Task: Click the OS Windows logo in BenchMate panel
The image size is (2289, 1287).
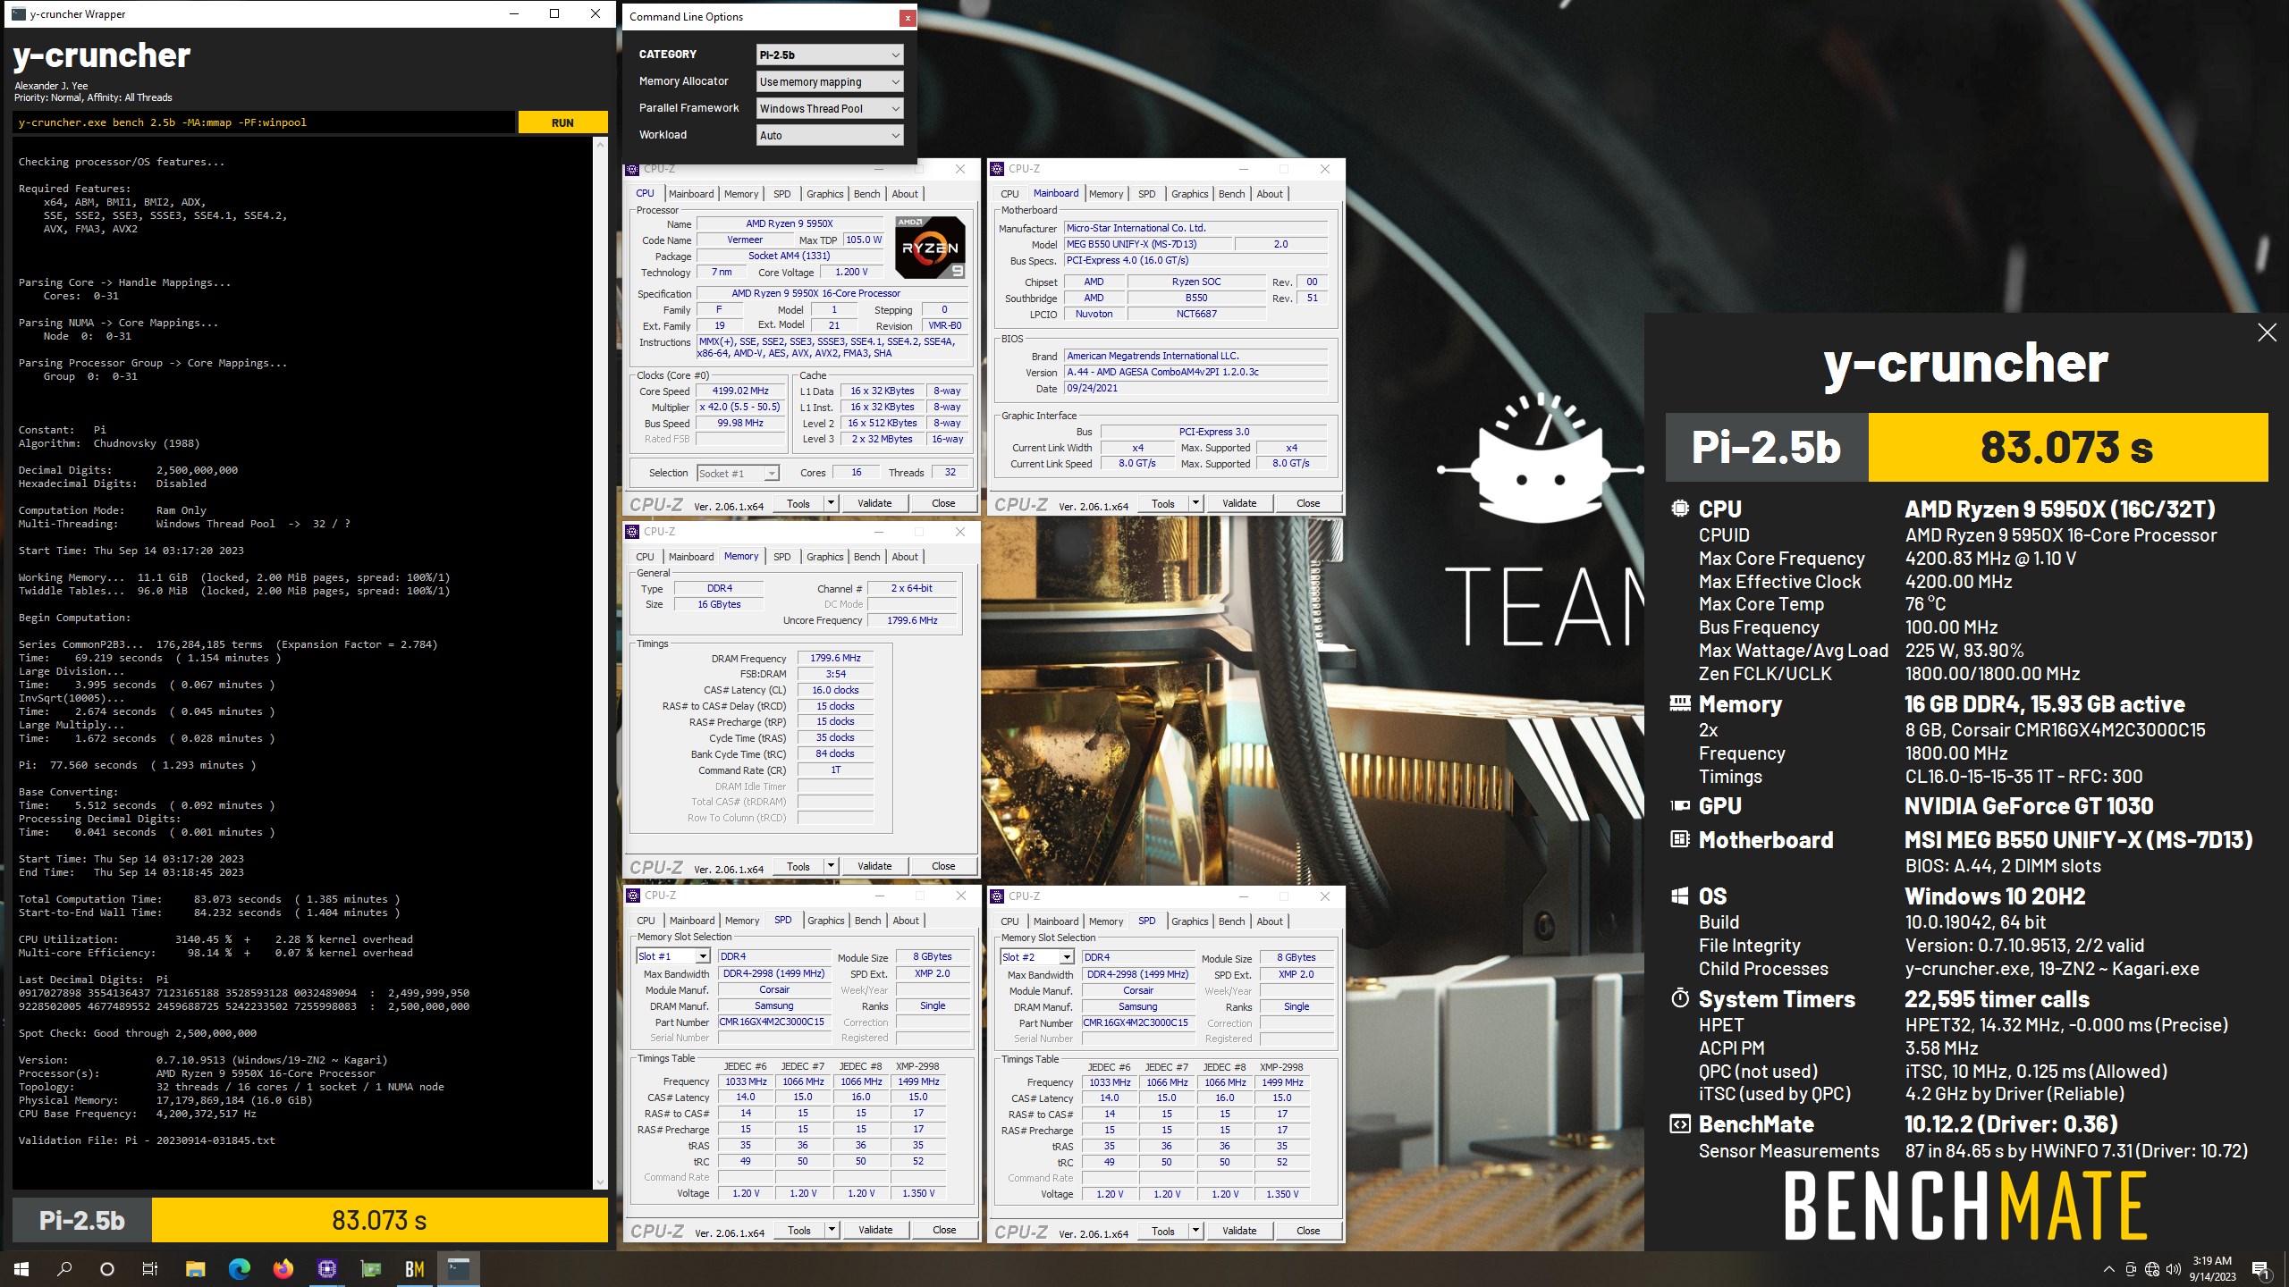Action: pos(1679,896)
